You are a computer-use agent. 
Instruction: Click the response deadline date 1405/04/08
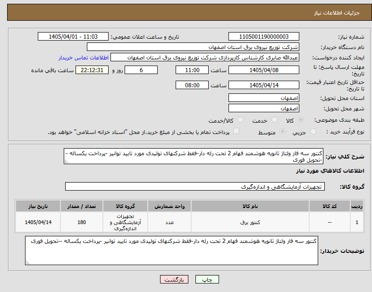pos(263,70)
